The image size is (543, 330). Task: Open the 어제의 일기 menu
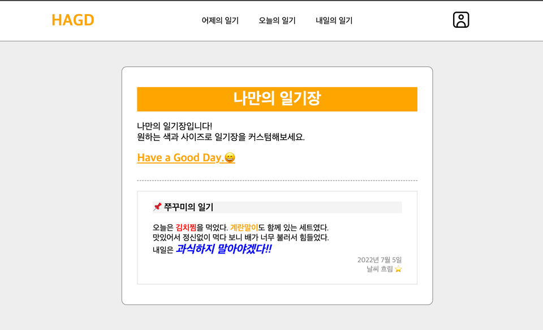tap(220, 20)
